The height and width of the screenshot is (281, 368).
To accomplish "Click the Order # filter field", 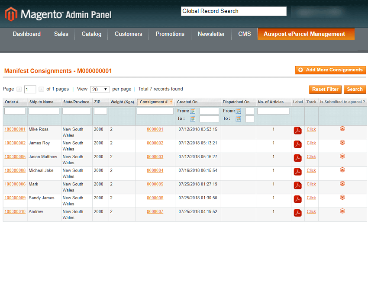I will pyautogui.click(x=15, y=111).
